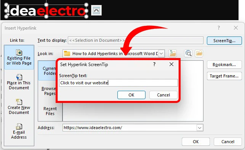245x150 pixels.
Task: Click help icon in Insert Hyperlink dialog
Action: [219, 28]
